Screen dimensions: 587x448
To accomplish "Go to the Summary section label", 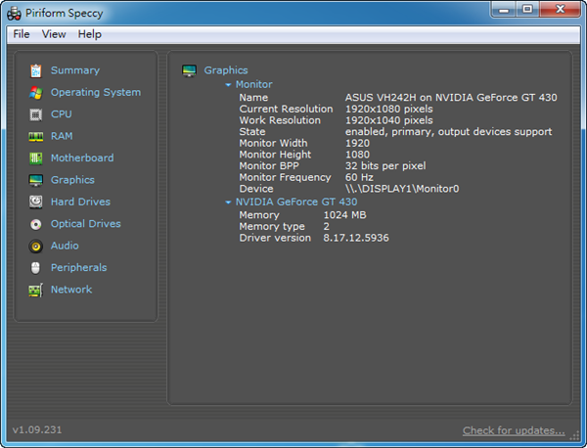I will point(75,70).
